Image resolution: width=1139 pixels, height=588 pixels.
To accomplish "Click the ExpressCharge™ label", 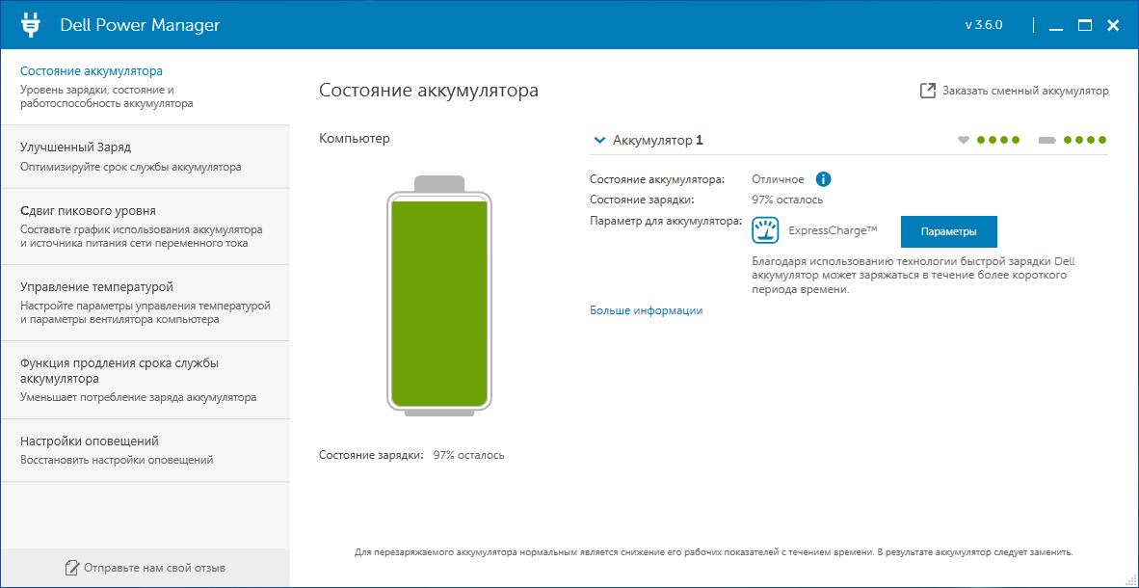I will coord(834,231).
